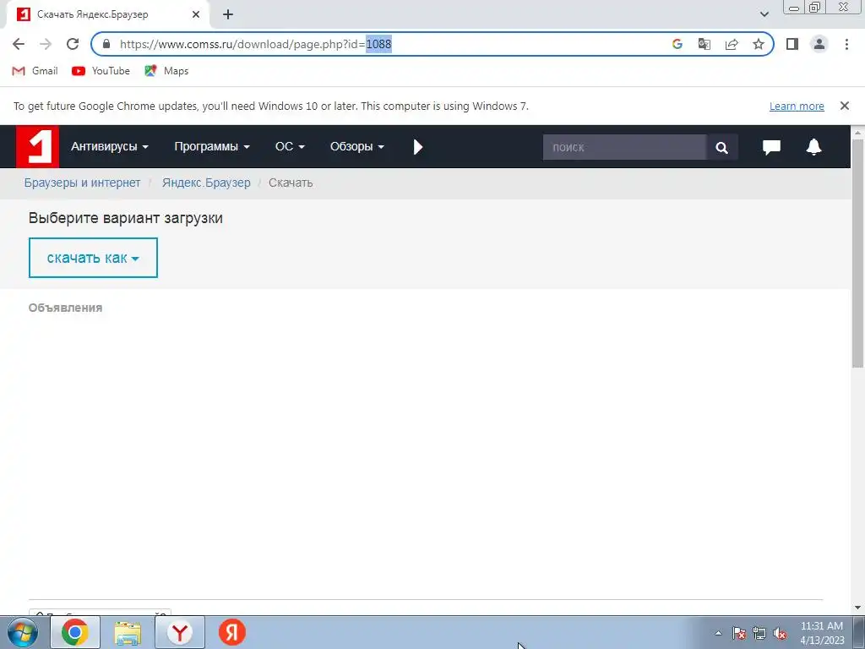The height and width of the screenshot is (649, 865).
Task: Open the Maps bookmark
Action: click(166, 71)
